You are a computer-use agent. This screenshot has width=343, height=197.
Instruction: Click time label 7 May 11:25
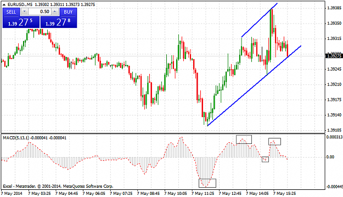coord(203,194)
